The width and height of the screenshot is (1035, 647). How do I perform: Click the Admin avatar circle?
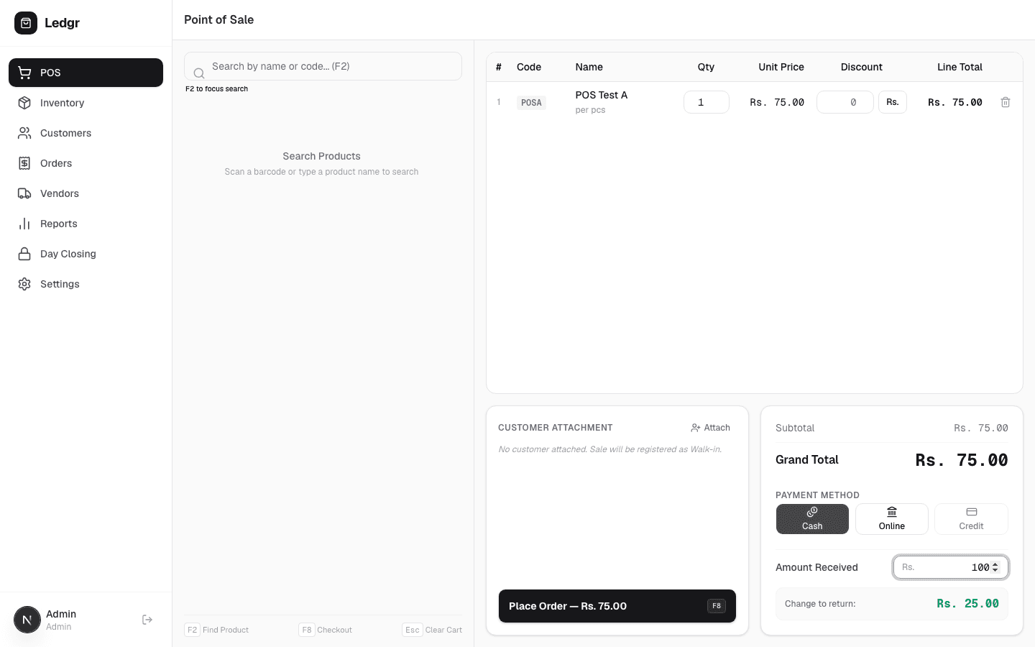coord(27,620)
